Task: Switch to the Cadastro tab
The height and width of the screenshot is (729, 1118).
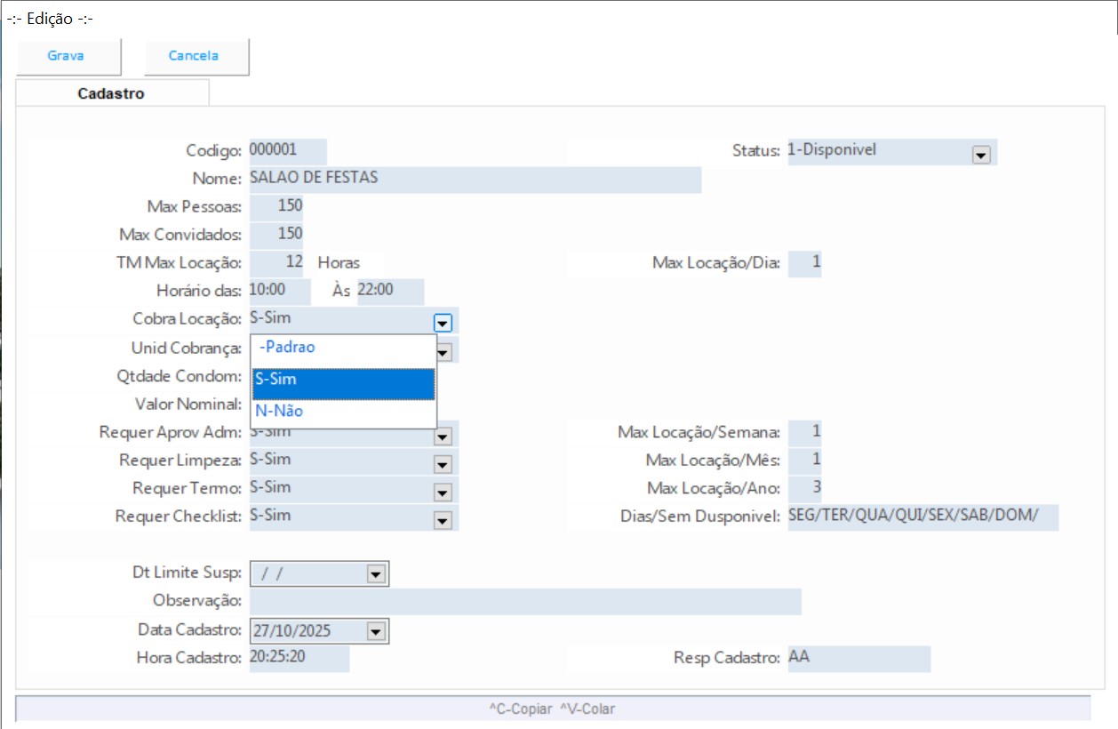Action: tap(111, 93)
